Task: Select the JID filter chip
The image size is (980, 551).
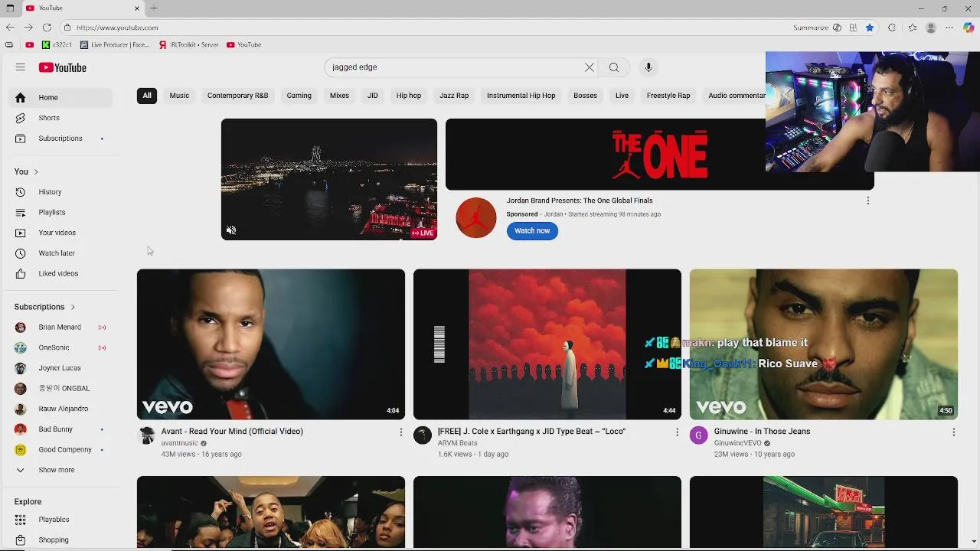Action: [372, 96]
